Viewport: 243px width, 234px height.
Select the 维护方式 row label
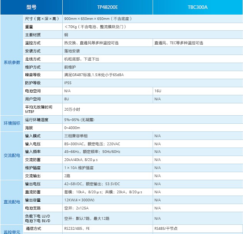pyautogui.click(x=33, y=67)
